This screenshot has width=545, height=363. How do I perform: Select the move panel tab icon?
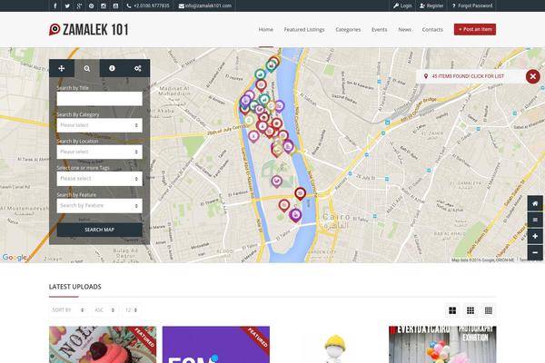click(x=62, y=68)
